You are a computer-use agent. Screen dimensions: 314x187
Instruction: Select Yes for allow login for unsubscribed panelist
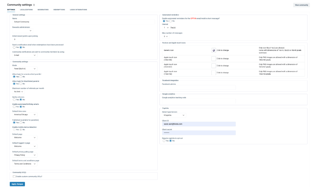click(x=14, y=77)
